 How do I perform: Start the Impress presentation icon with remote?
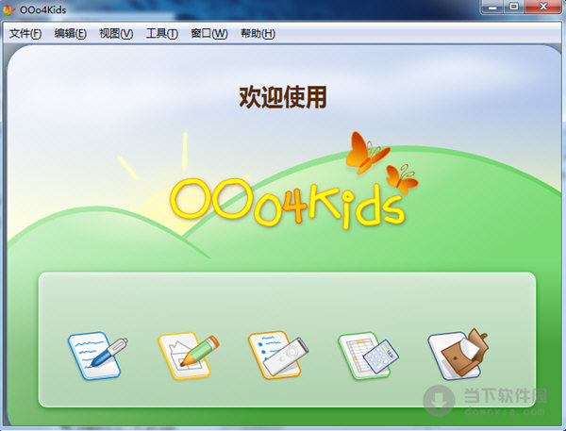(278, 355)
